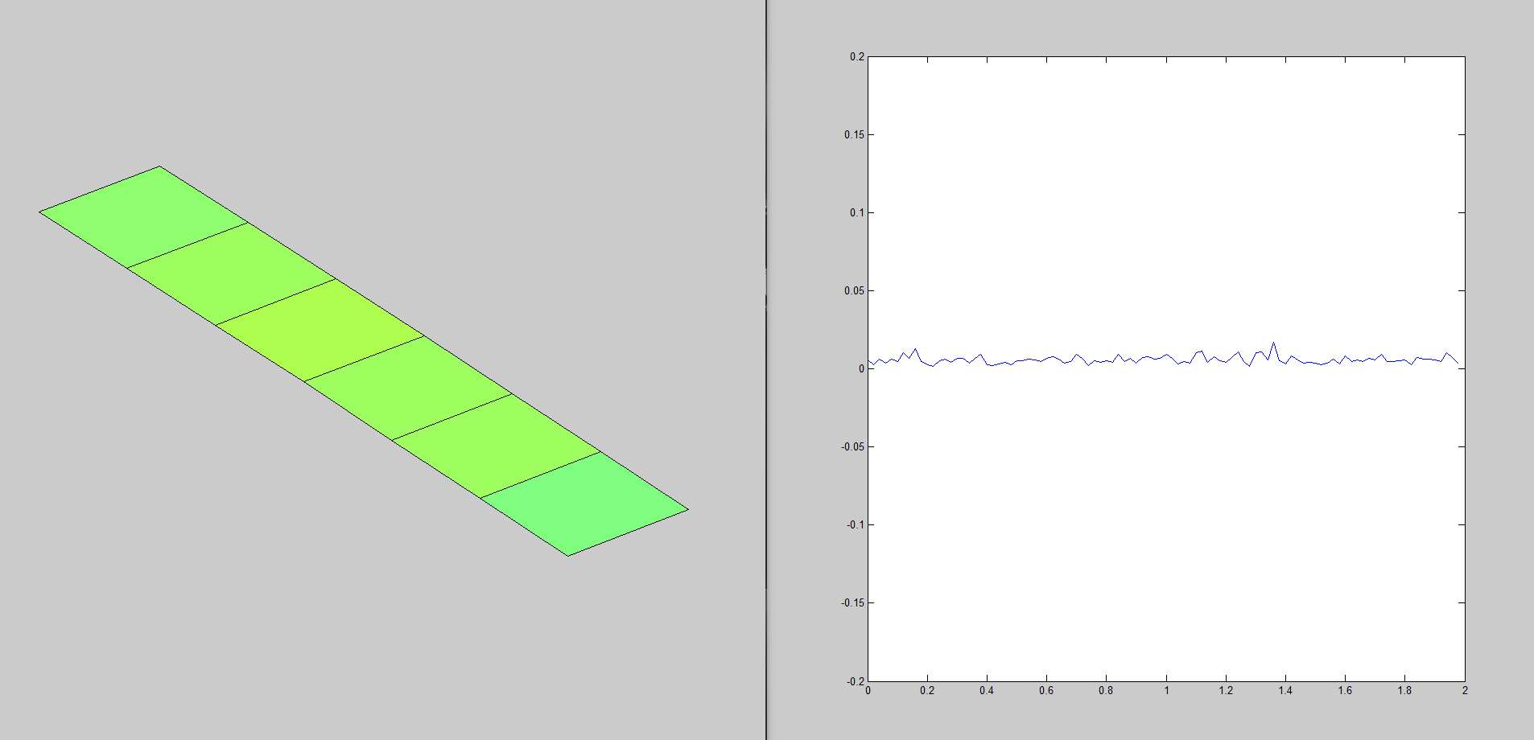Click the brightest yellow-green patch in the strip
The width and height of the screenshot is (1534, 740).
320,330
